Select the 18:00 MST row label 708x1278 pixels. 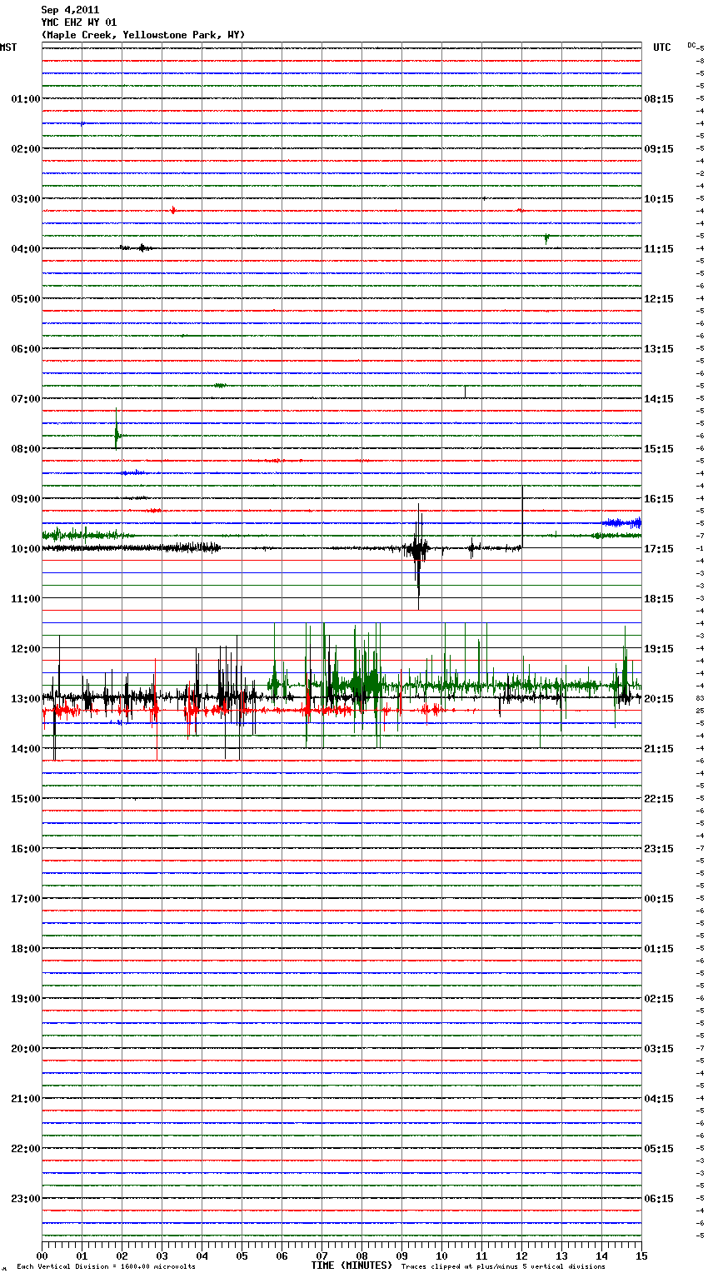pyautogui.click(x=25, y=949)
